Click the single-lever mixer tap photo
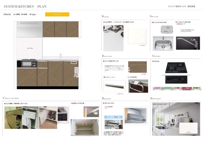The height and width of the screenshot is (144, 204). click(188, 43)
